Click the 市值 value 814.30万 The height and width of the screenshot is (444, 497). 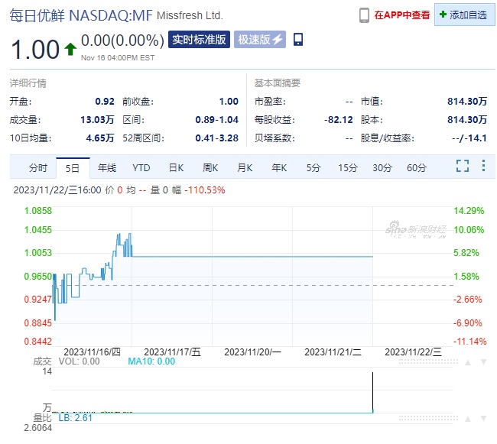tap(467, 102)
